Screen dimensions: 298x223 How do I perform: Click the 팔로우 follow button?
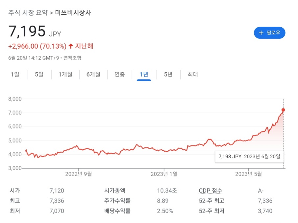269,33
